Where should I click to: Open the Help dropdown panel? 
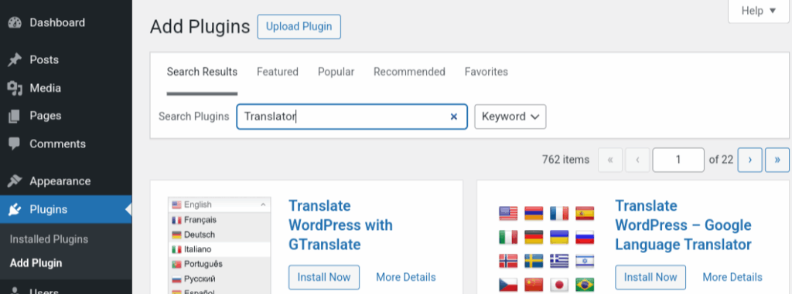click(x=758, y=11)
